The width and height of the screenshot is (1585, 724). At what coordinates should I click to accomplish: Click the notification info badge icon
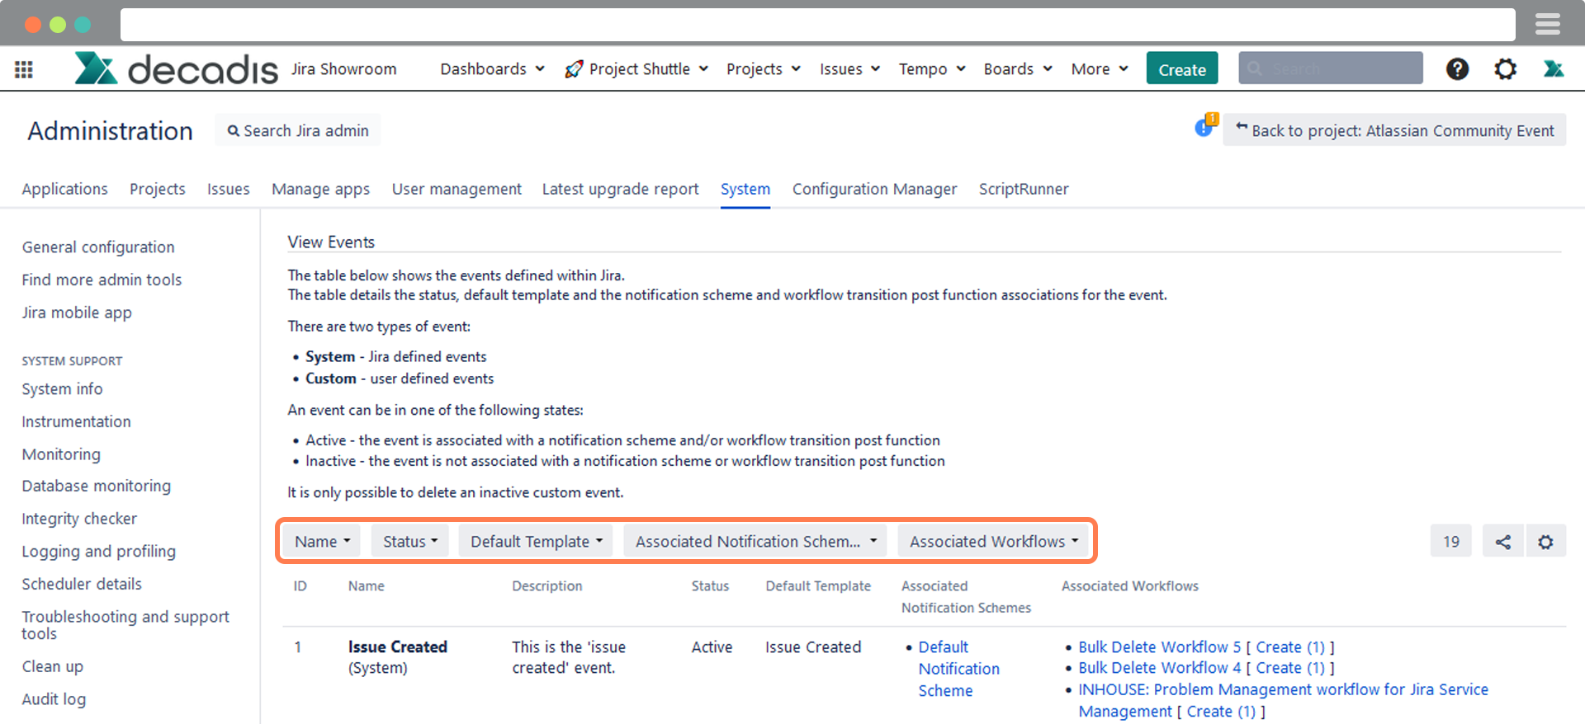coord(1204,128)
